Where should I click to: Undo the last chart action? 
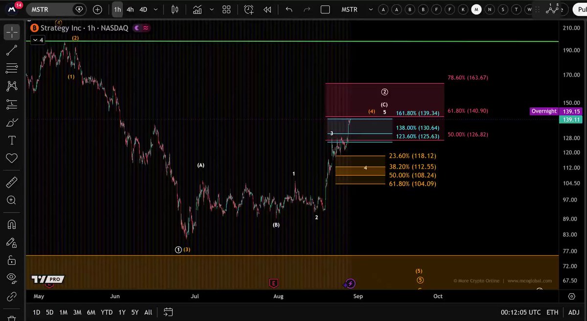[x=289, y=9]
